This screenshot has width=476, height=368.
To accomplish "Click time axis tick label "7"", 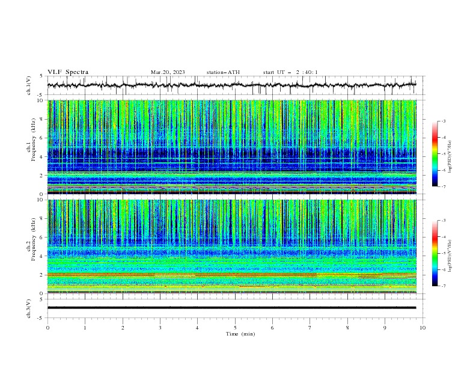I will 310,328.
